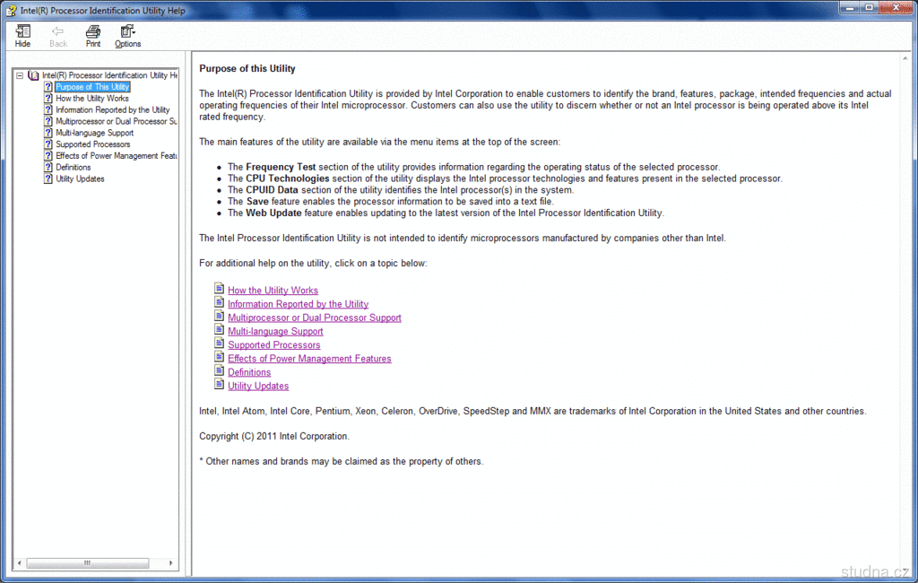Viewport: 918px width, 583px height.
Task: Click page icon beside link Multiprocessor or Dual Processor Support
Action: coord(219,316)
